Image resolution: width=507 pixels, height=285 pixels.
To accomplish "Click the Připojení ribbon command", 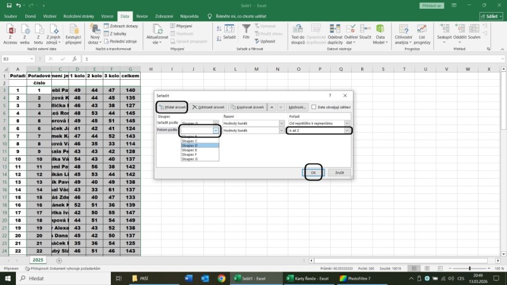I will click(x=181, y=26).
